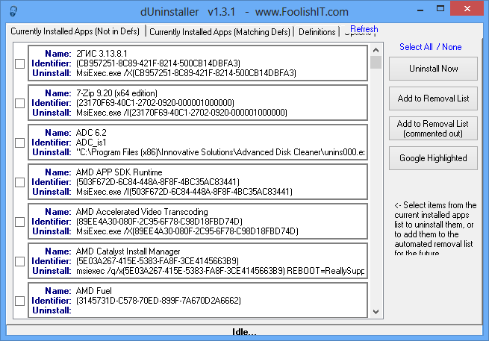Click the Advanced Disk Cleaner uninstall path
The width and height of the screenshot is (489, 341).
pos(220,152)
